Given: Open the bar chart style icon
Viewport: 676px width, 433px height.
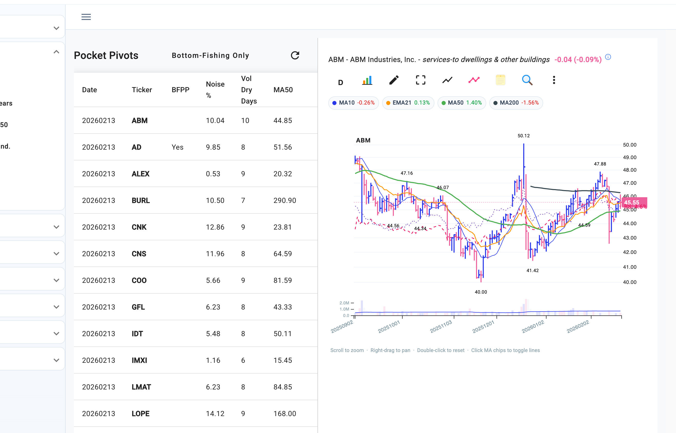Looking at the screenshot, I should coord(367,80).
